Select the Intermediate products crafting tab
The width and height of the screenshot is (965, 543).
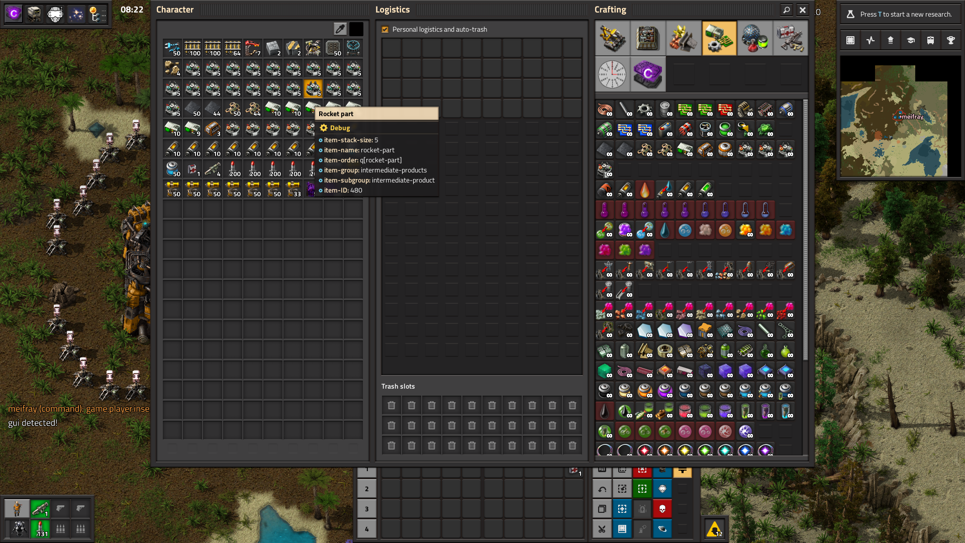pyautogui.click(x=719, y=38)
